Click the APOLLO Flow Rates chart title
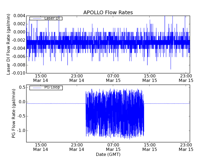Screen dimensions: 211x158 [x=108, y=12]
